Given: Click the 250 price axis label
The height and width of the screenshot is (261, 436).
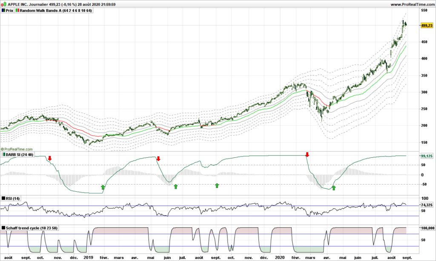Looking at the screenshot, I should point(424,109).
